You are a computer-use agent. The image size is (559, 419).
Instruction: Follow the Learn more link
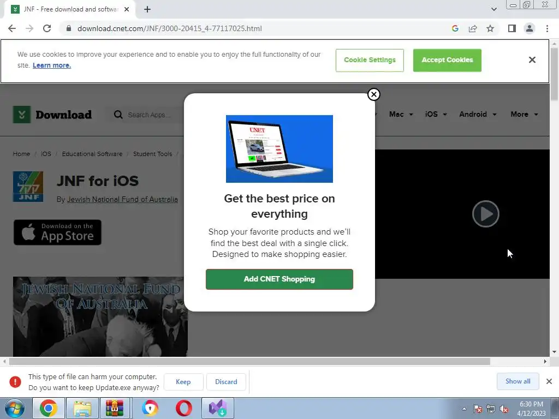tap(52, 65)
